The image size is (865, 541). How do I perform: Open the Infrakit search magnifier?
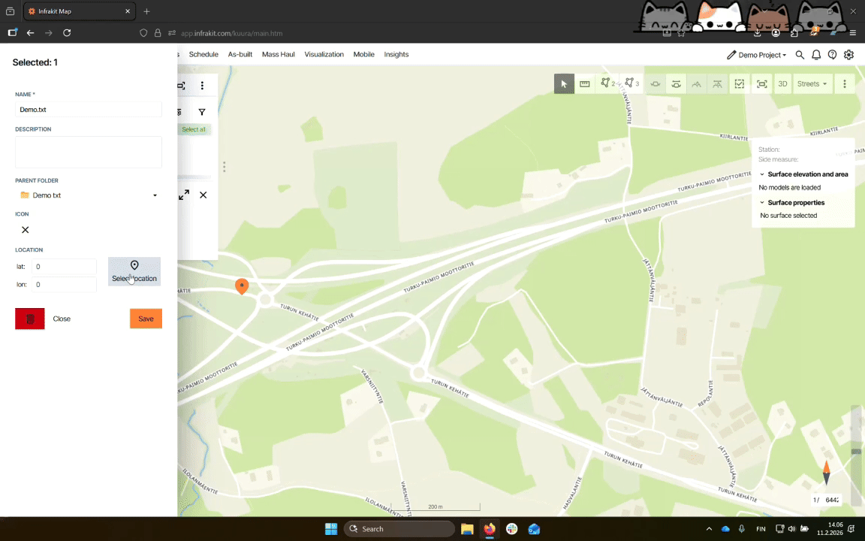point(800,55)
